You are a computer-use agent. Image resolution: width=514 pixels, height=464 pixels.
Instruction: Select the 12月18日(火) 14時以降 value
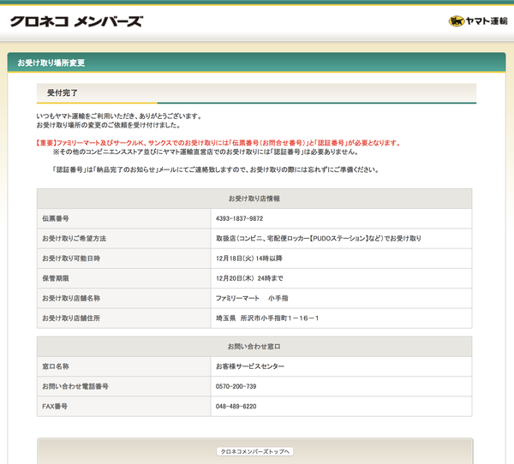248,259
